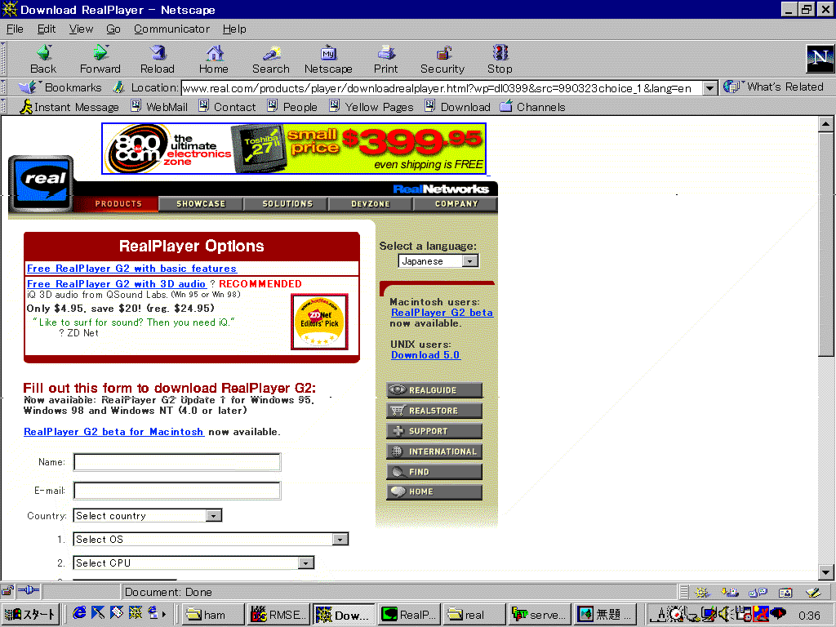Expand the Select OS dropdown
This screenshot has height=627, width=836.
pyautogui.click(x=211, y=539)
